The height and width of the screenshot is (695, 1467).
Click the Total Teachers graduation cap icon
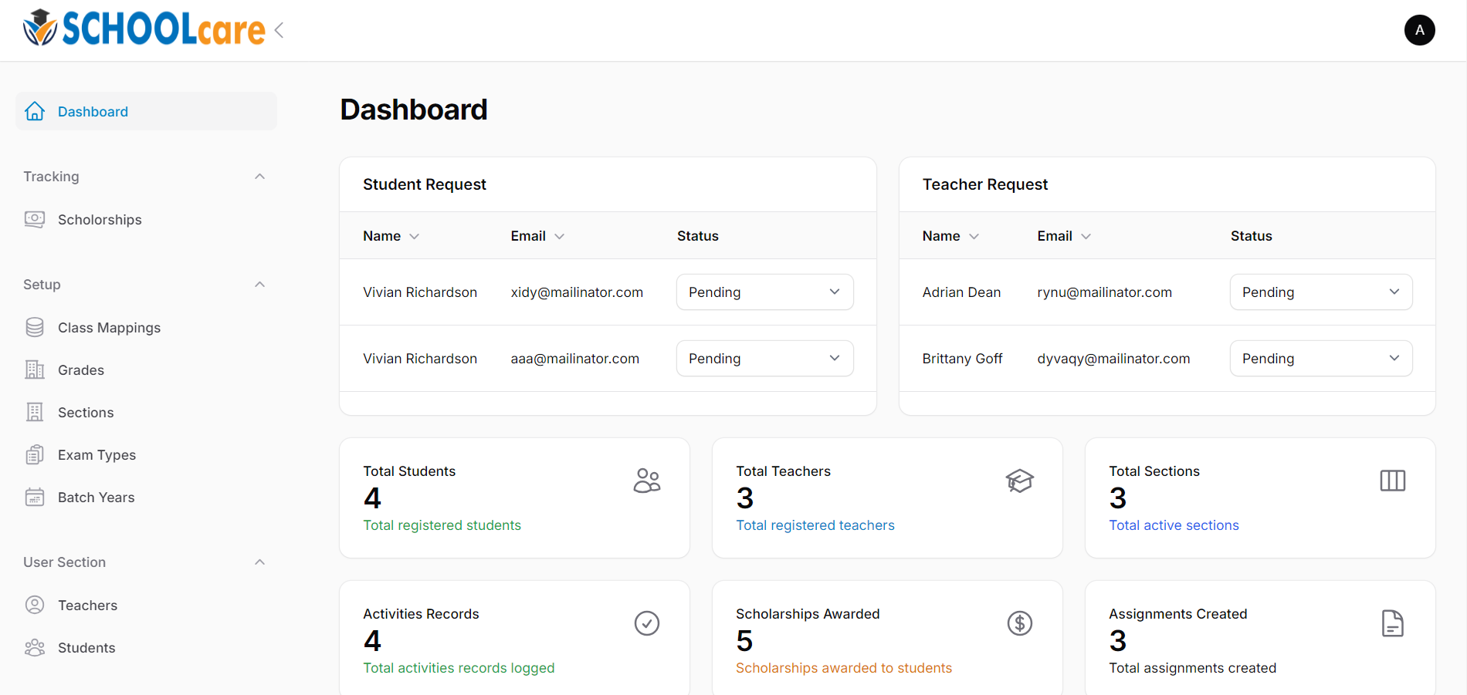[1019, 481]
